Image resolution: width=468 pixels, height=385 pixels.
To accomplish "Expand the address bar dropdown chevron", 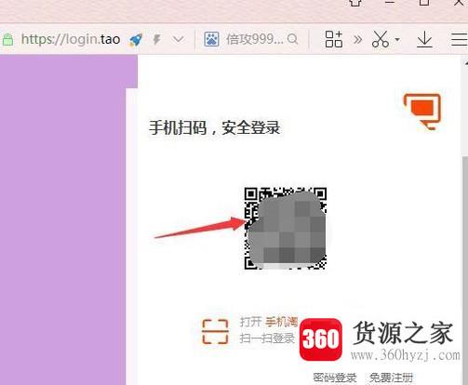I will point(179,39).
